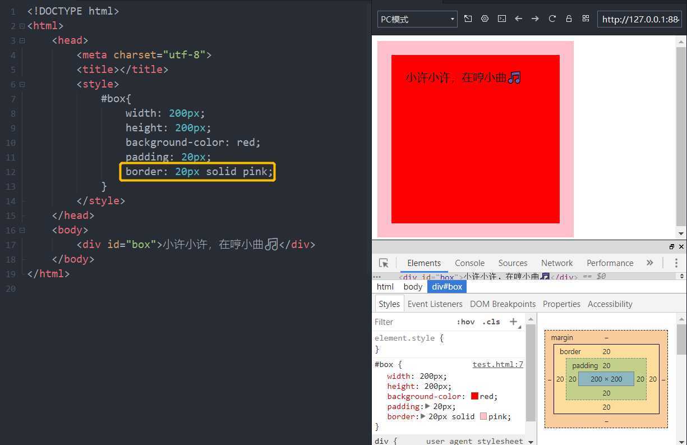This screenshot has height=445, width=687.
Task: Reload the preview page
Action: pos(552,19)
